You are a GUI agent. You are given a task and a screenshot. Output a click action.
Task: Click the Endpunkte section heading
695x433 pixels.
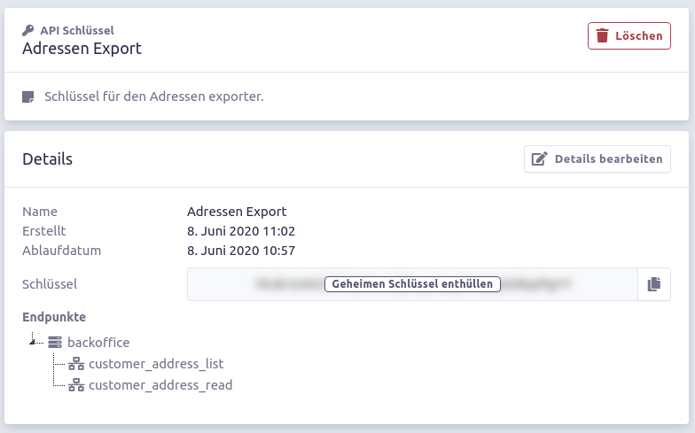coord(54,317)
